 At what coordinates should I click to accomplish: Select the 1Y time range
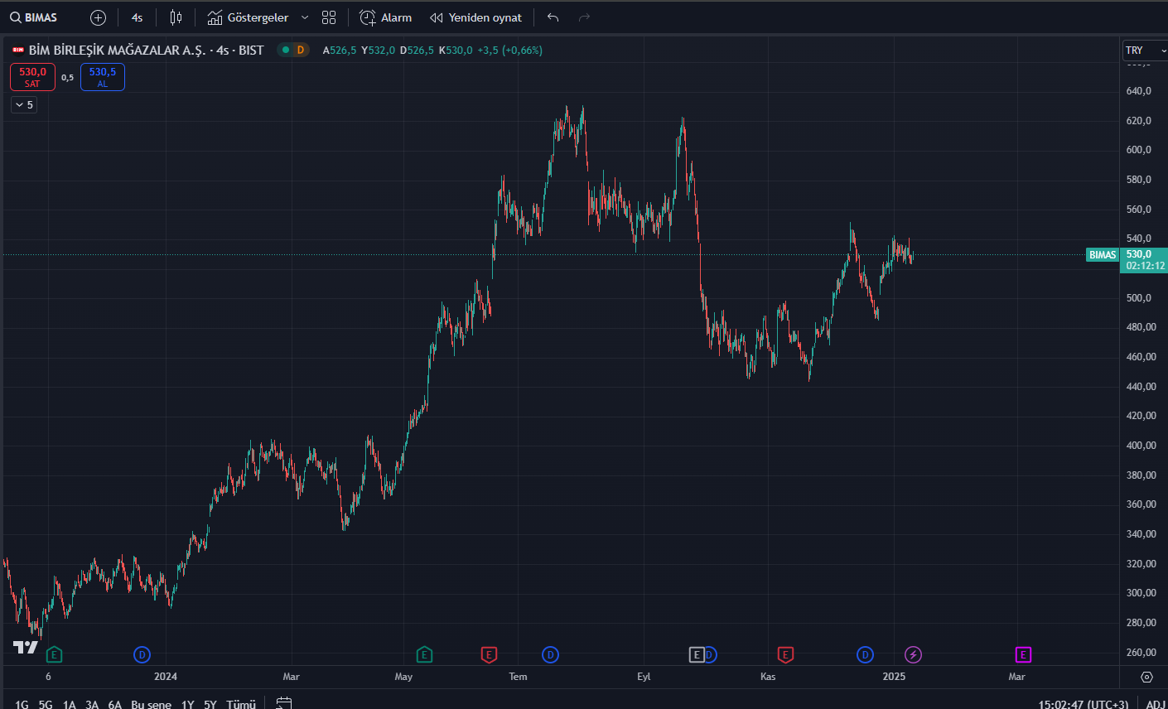[x=188, y=704]
